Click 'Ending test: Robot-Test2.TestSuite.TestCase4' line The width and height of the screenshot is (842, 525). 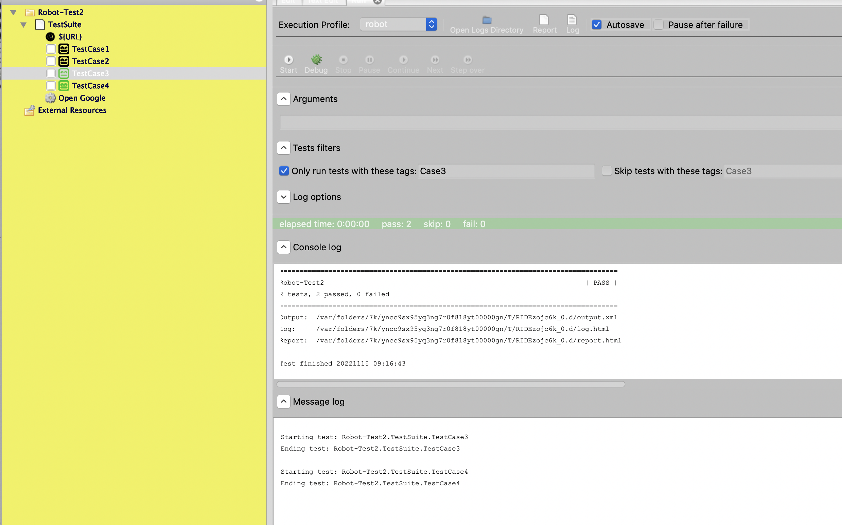(370, 483)
